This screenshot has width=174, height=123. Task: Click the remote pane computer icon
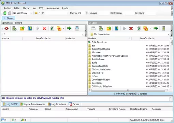[x=77, y=28]
